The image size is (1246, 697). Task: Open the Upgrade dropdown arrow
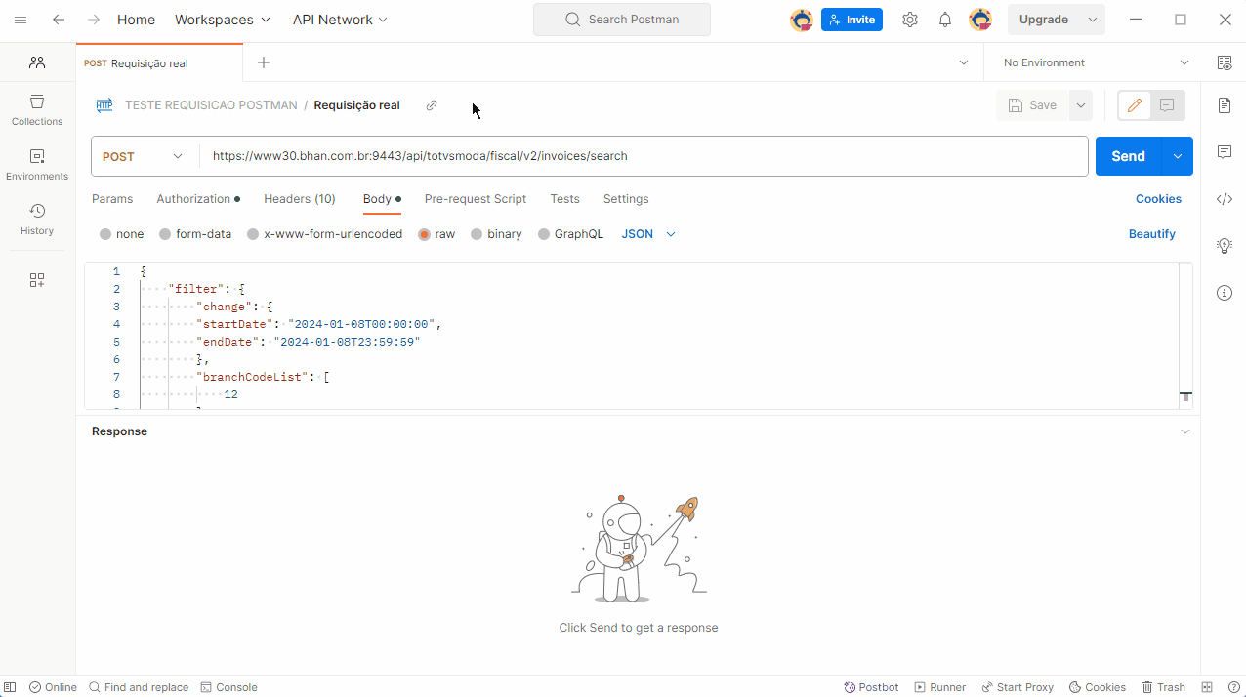(x=1093, y=20)
